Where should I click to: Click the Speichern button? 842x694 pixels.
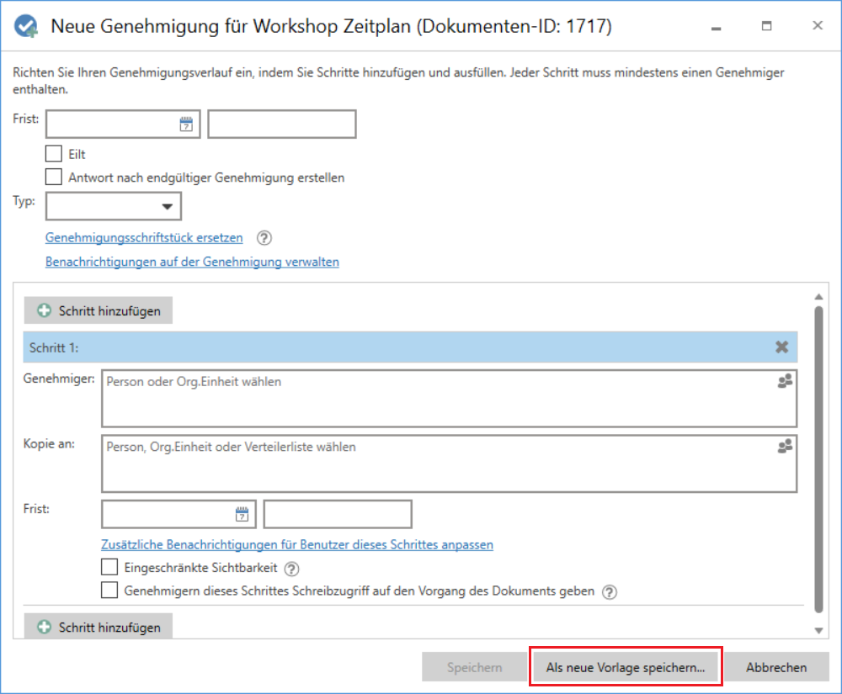tap(474, 666)
